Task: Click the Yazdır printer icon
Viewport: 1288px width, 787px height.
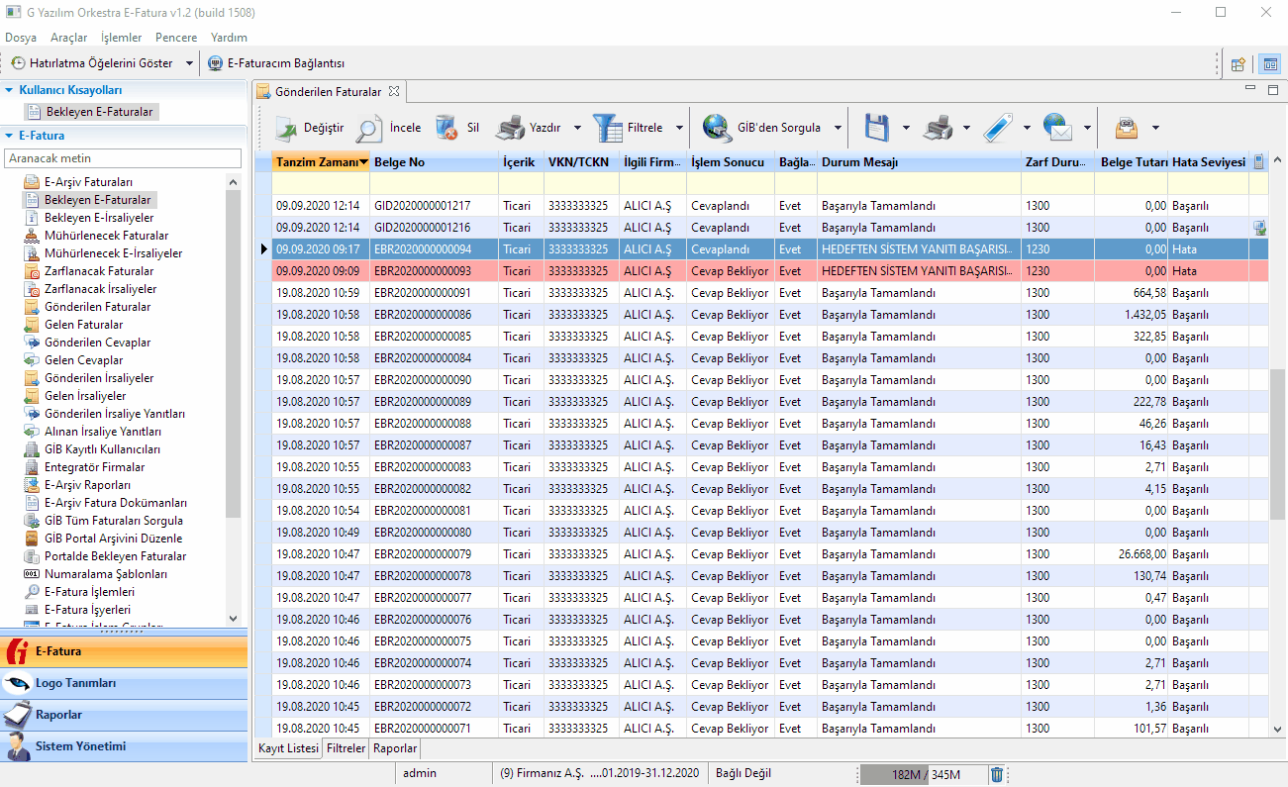Action: (510, 128)
